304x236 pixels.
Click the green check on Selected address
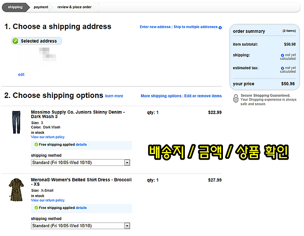[x=15, y=41]
